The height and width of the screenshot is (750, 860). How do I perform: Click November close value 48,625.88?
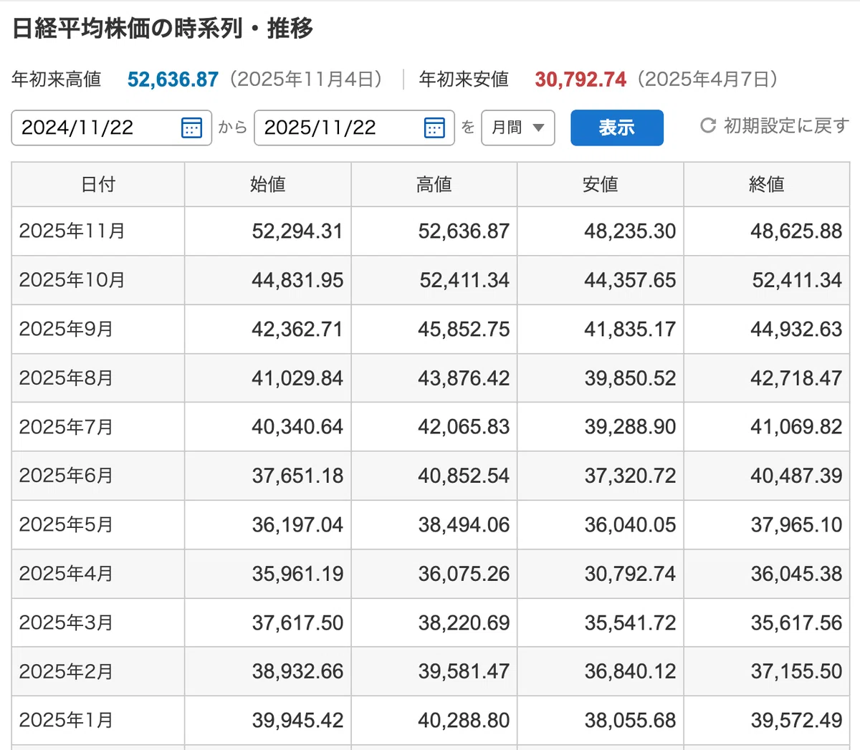pyautogui.click(x=796, y=231)
